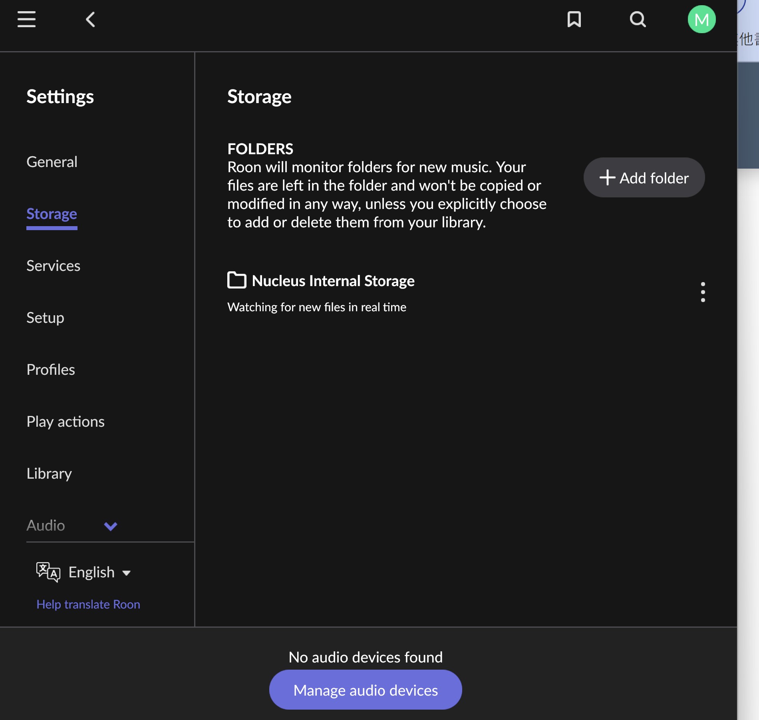Click Manage audio devices button
Viewport: 759px width, 720px height.
pyautogui.click(x=366, y=690)
